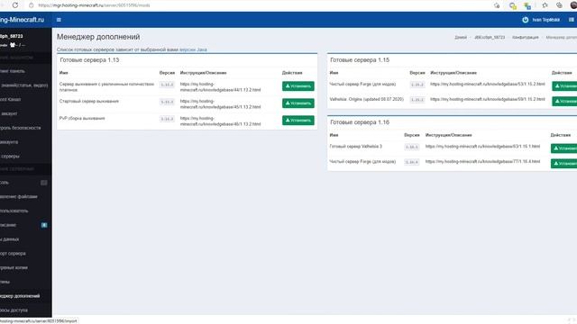Viewport: 577px width, 324px height.
Task: Open the 'серверы' sidebar item
Action: point(26,156)
